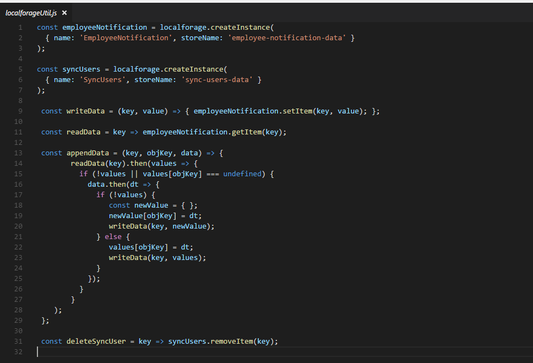The image size is (533, 363).
Task: Click line number 1 in gutter
Action: coord(20,28)
